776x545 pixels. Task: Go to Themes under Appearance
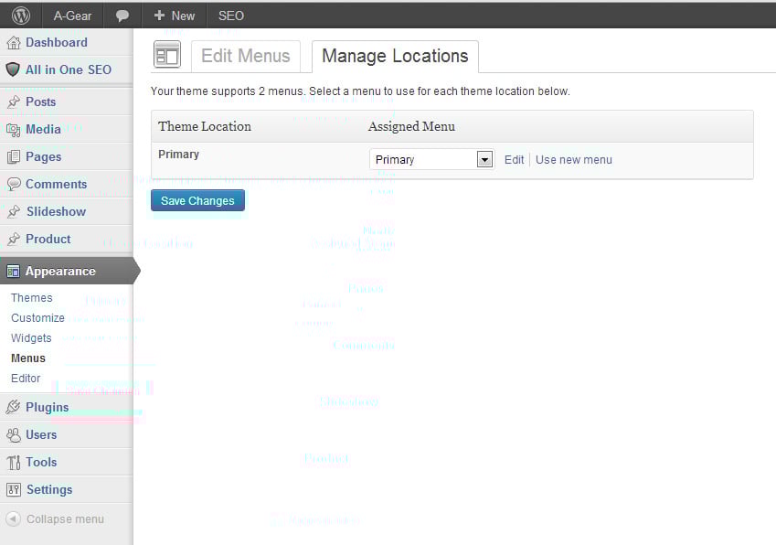(x=32, y=298)
